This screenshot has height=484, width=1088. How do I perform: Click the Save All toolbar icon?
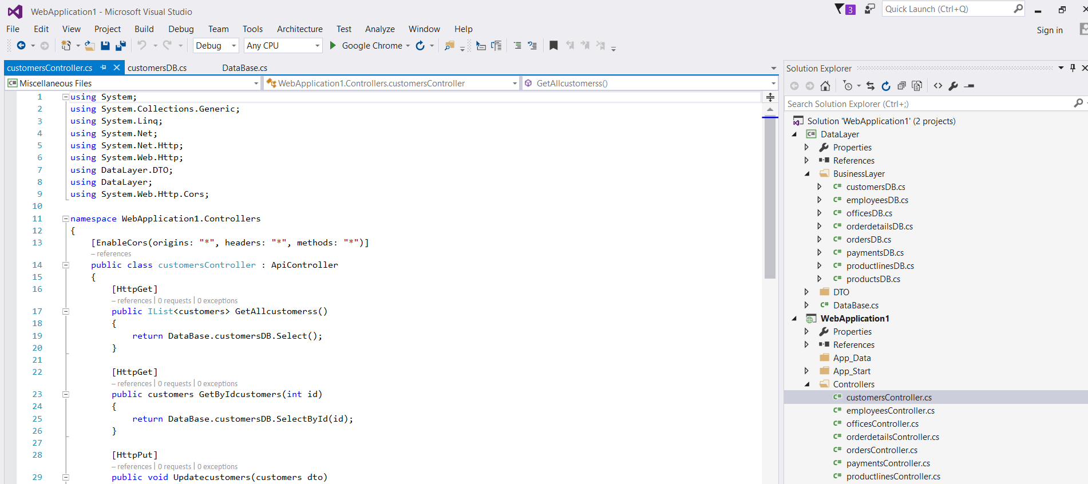click(121, 46)
